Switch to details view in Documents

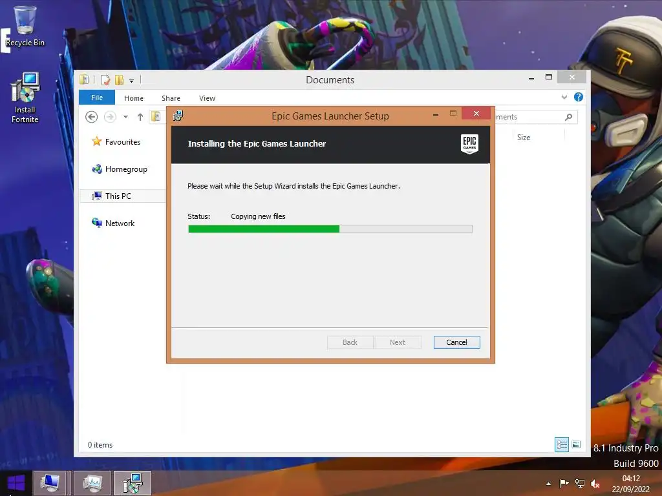[x=562, y=444]
